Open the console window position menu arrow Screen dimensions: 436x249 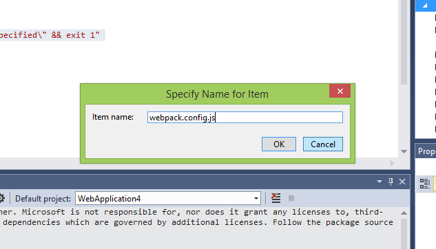380,182
